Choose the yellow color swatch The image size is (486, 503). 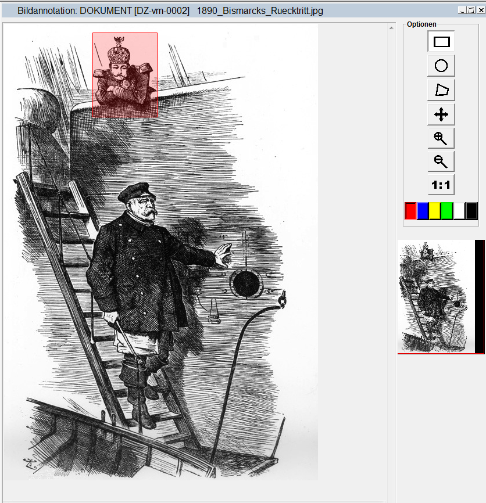point(435,211)
